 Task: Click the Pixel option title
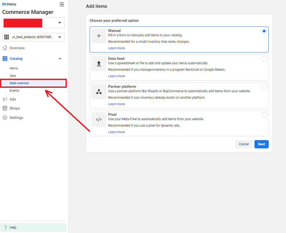[112, 114]
